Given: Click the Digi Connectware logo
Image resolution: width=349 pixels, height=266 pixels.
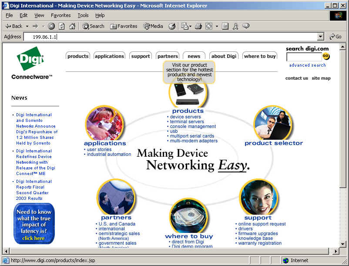Looking at the screenshot, I should 31,63.
